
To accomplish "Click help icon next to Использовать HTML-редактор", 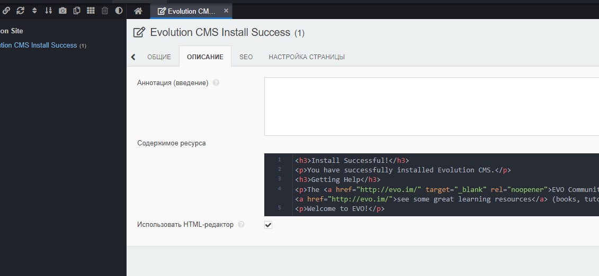I will tap(241, 225).
